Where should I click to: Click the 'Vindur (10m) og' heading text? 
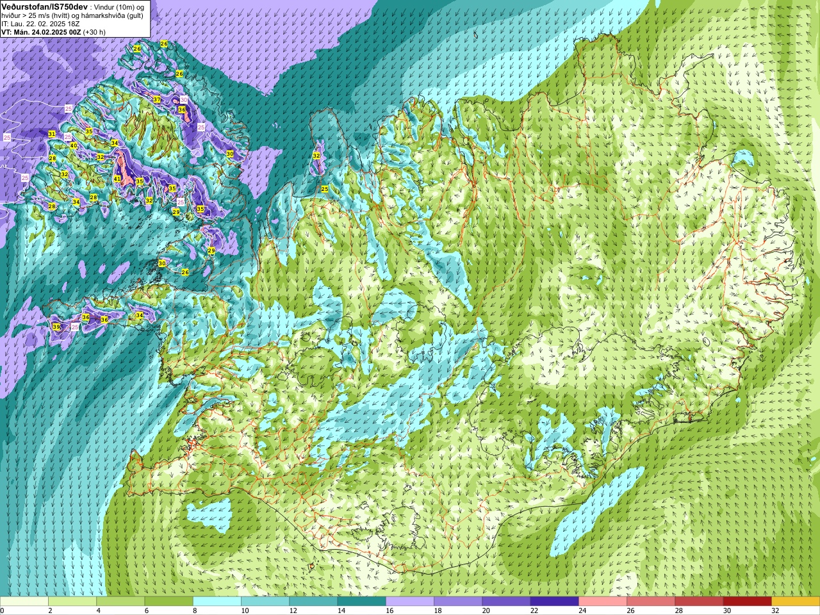pyautogui.click(x=119, y=6)
